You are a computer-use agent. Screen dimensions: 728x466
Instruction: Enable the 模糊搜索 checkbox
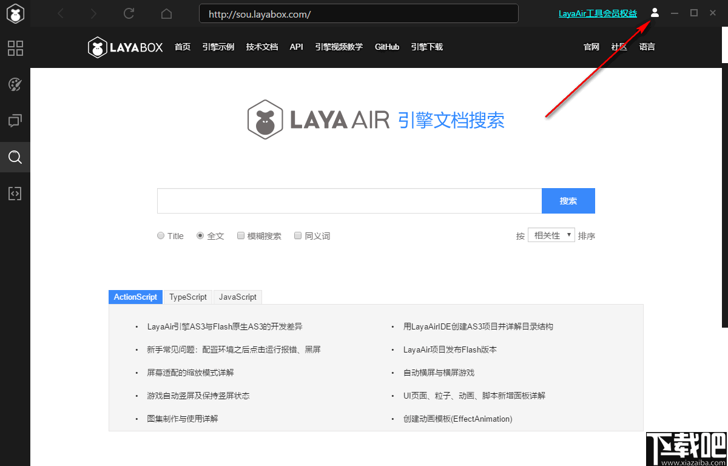click(241, 235)
